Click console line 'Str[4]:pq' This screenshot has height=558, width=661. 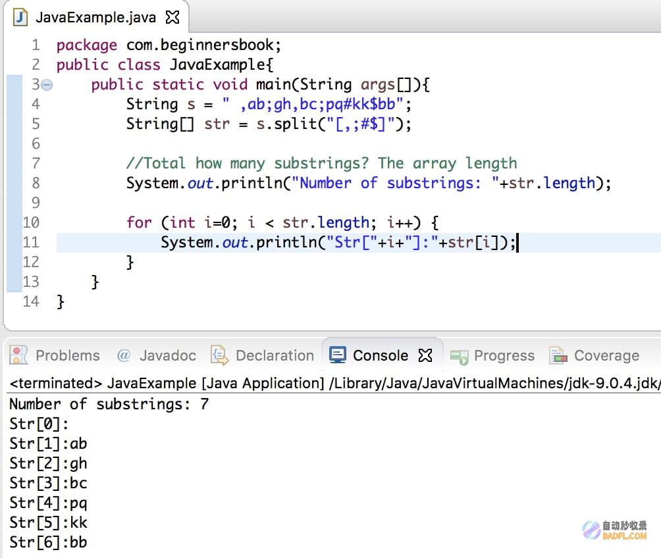48,503
